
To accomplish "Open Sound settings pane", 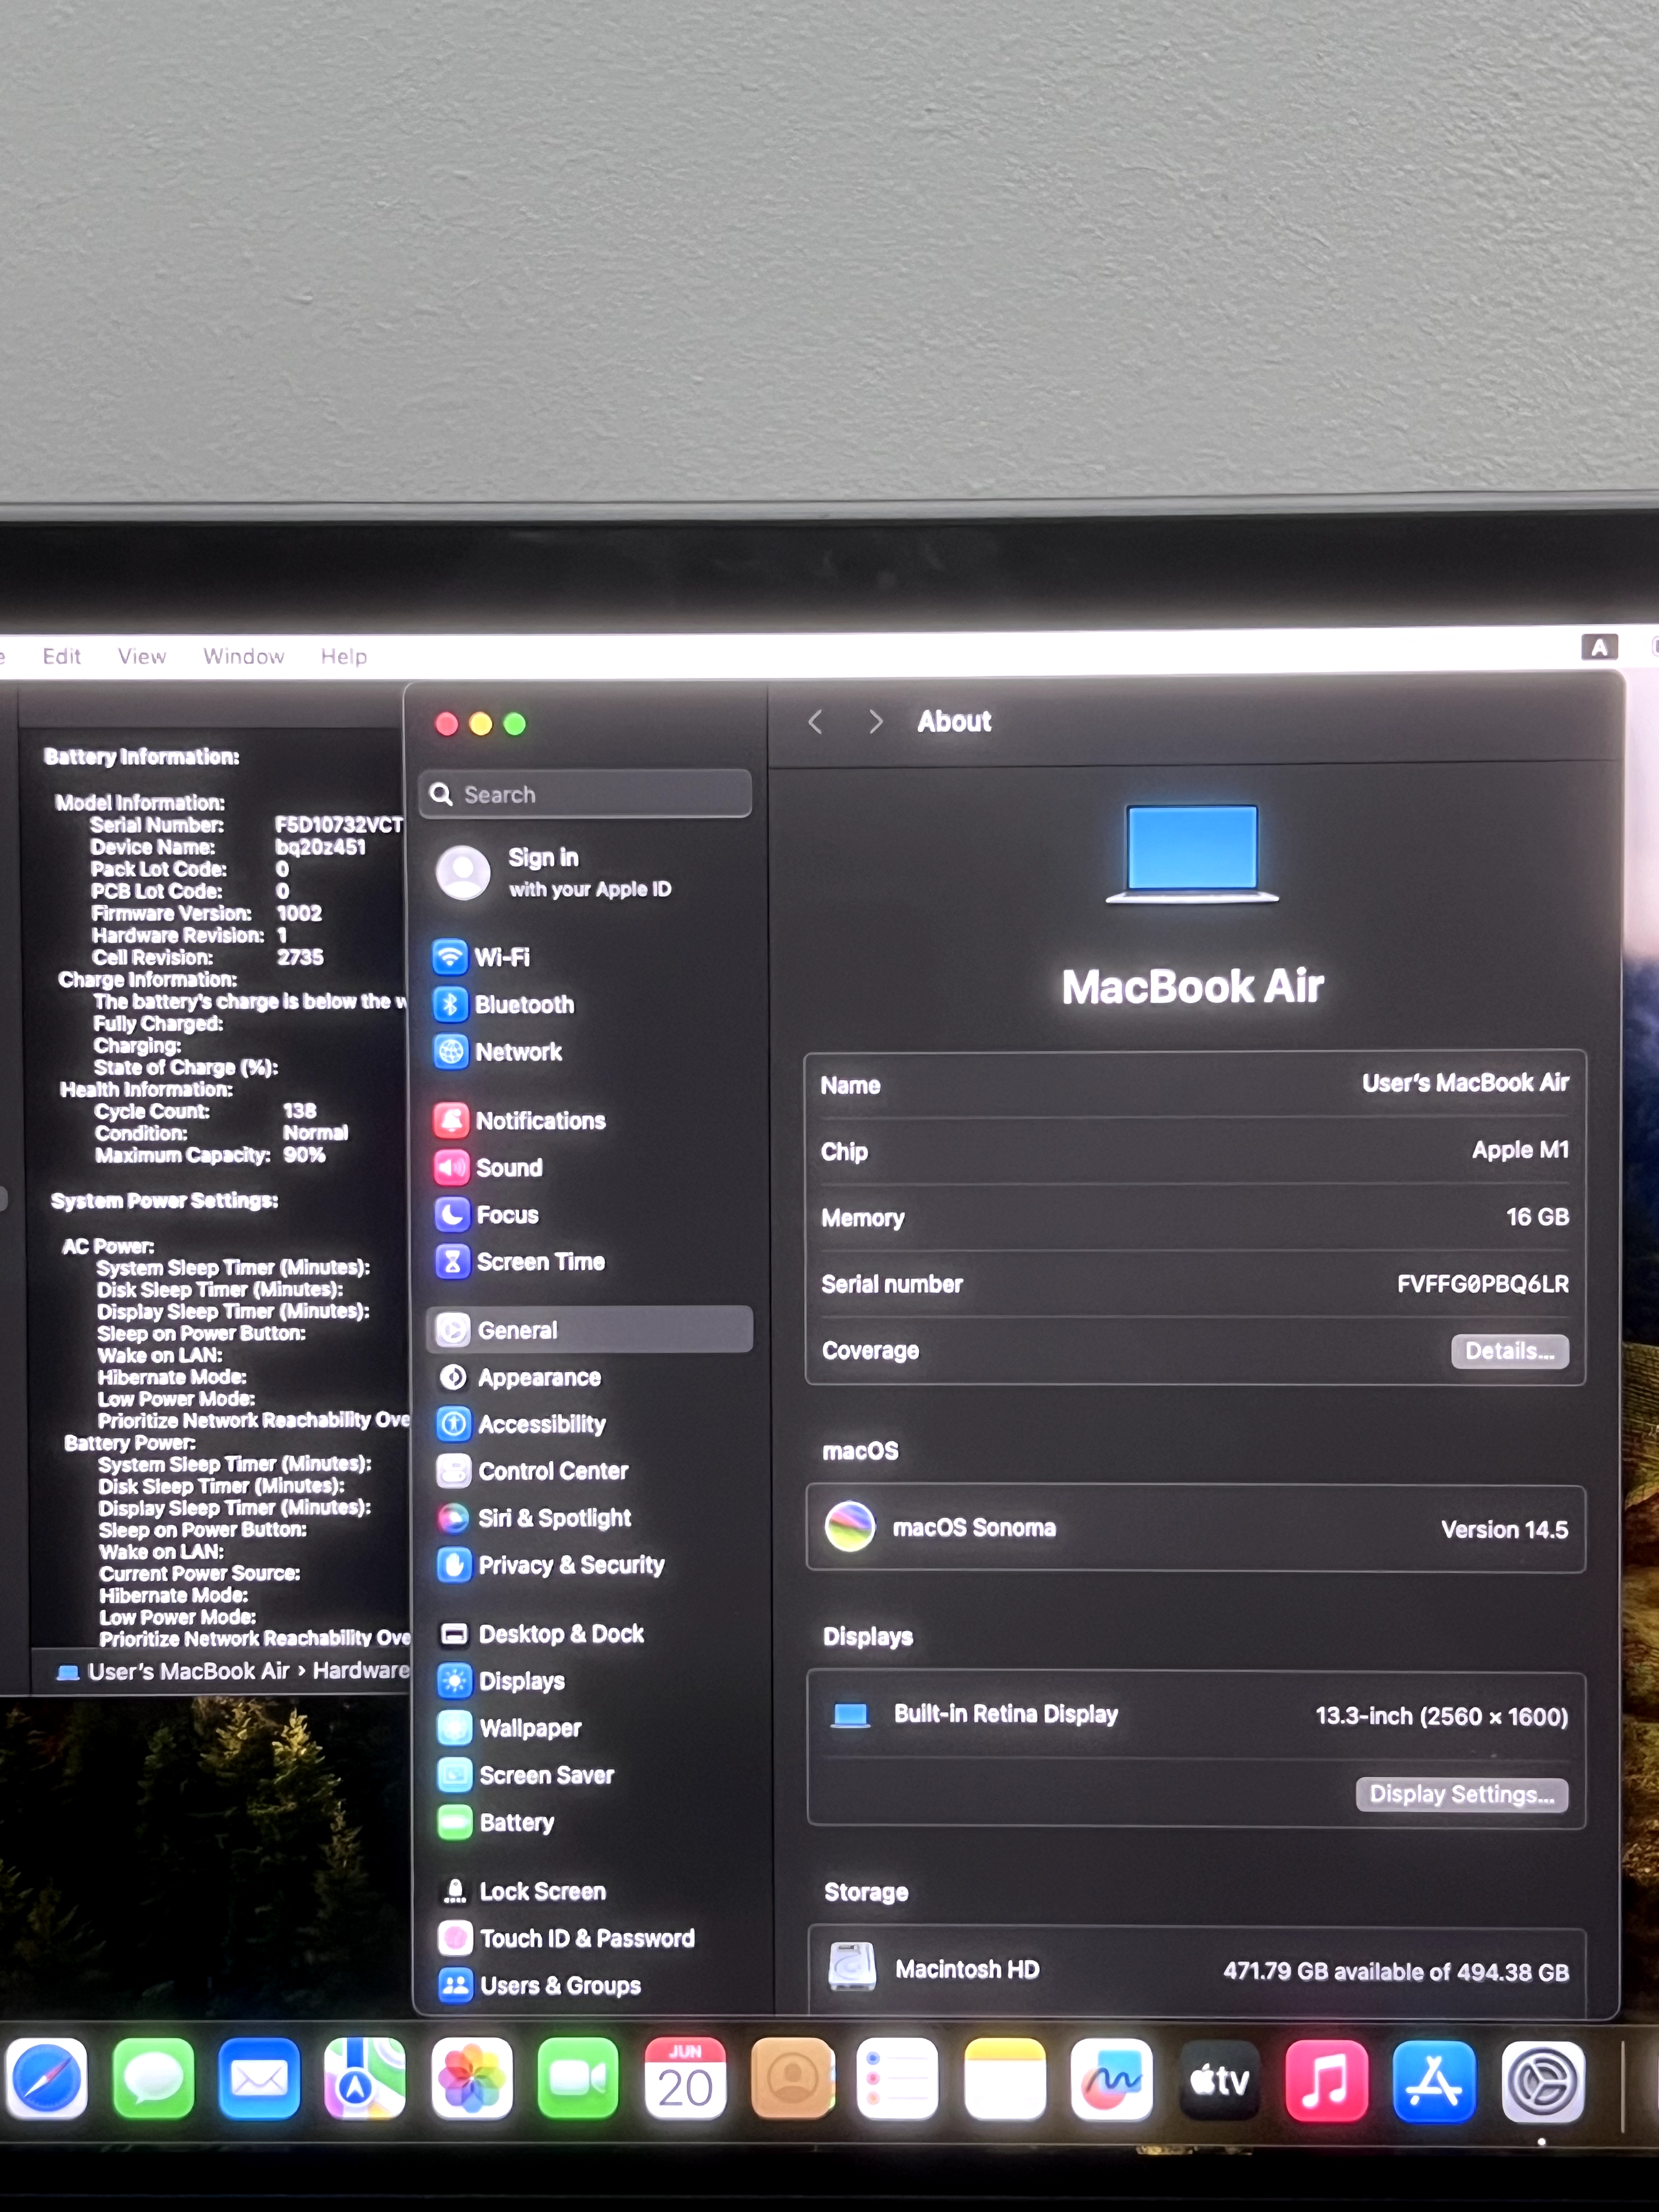I will 508,1167.
